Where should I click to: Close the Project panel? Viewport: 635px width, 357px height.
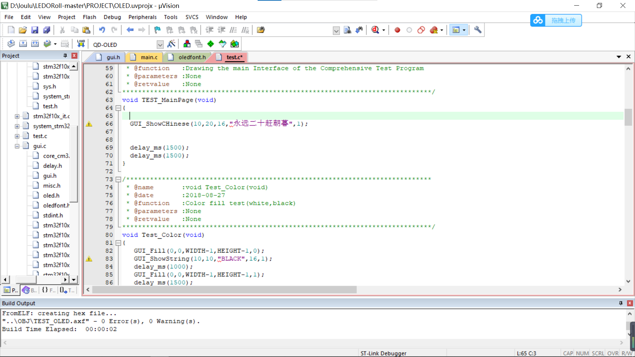pos(74,56)
